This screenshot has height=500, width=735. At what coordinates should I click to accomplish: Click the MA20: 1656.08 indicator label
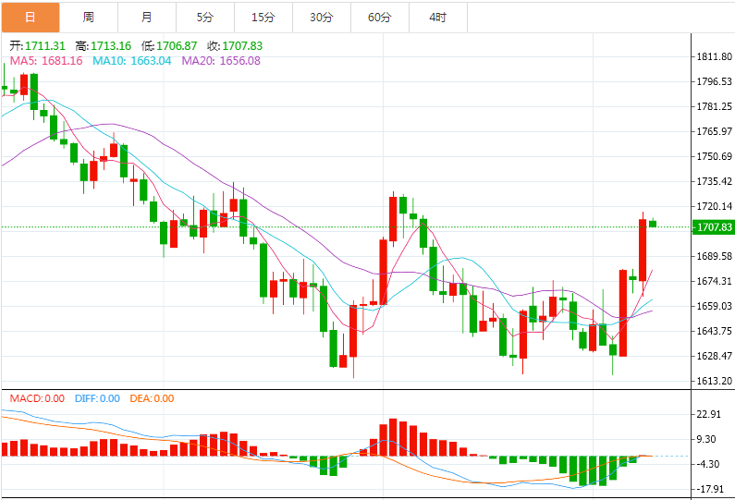[x=221, y=61]
